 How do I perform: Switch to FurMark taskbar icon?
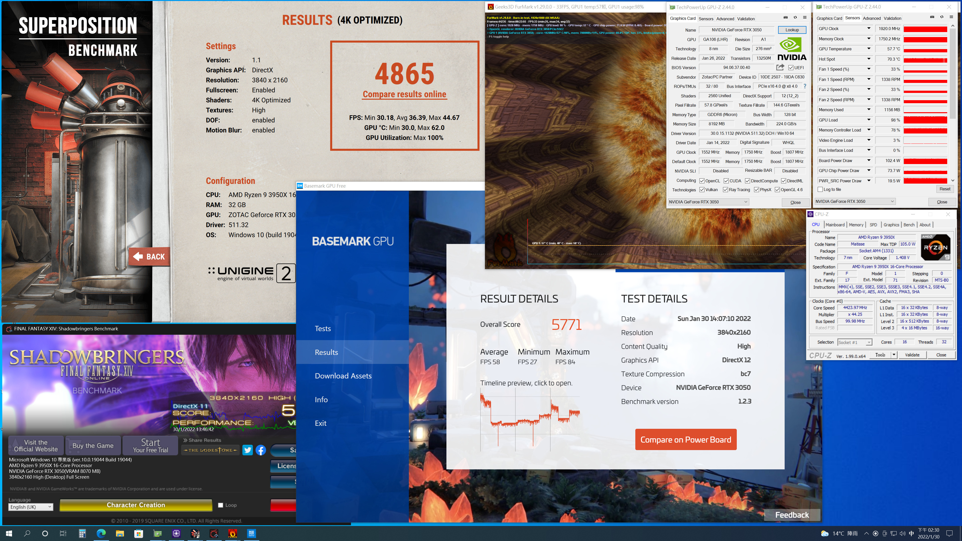[233, 533]
